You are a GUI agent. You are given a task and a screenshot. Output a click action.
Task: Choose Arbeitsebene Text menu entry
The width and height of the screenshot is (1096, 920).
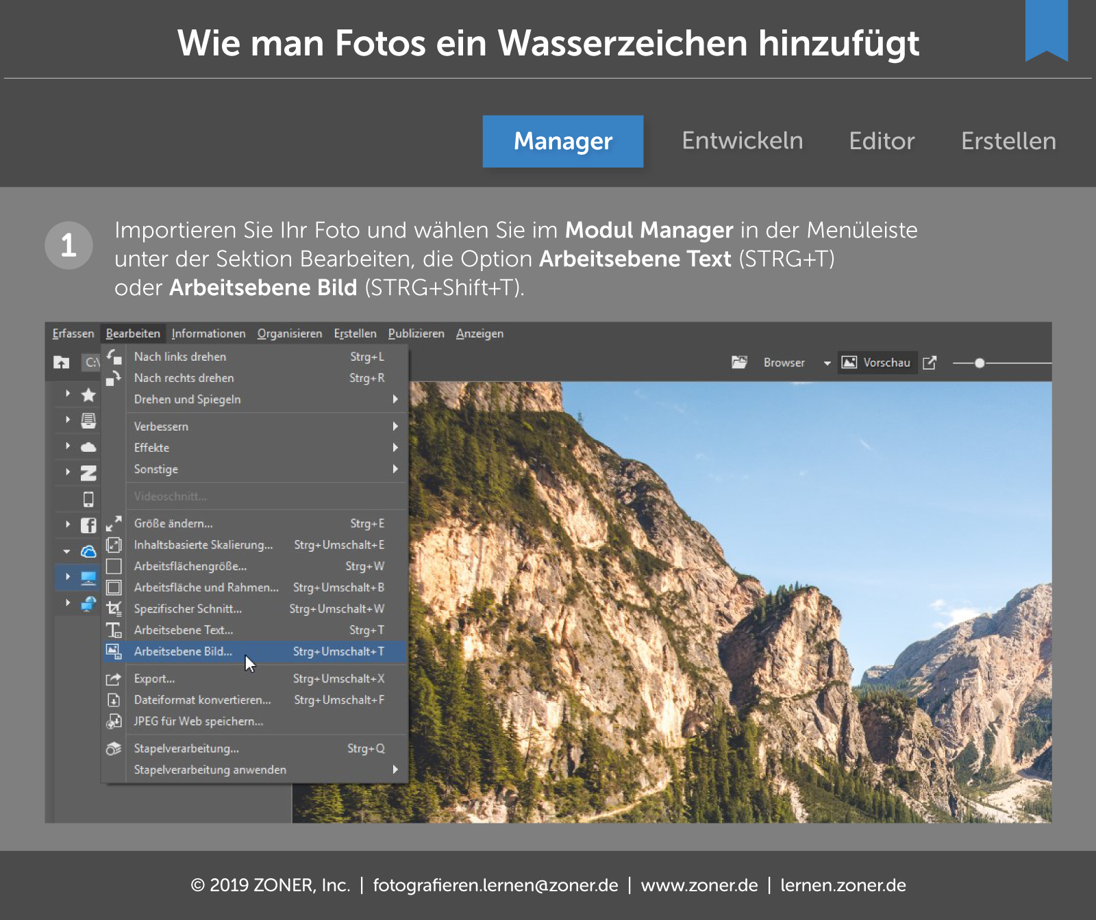(x=184, y=630)
